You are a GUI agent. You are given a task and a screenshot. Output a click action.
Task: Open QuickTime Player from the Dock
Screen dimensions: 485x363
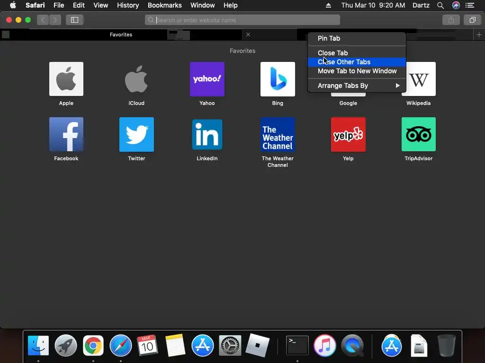point(352,346)
